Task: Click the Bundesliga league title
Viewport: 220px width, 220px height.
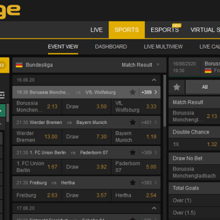Action: 40,65
